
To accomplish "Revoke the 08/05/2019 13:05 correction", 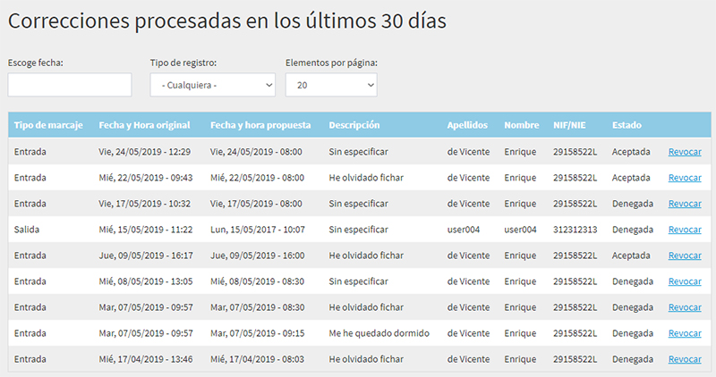I will coord(685,281).
